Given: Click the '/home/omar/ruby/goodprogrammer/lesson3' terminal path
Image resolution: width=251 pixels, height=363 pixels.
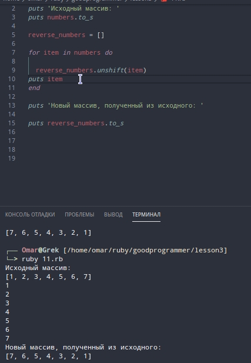Looking at the screenshot, I should click(x=145, y=250).
